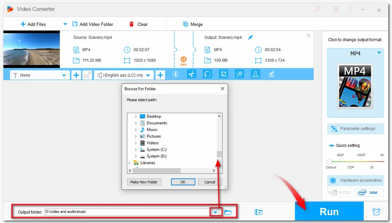Open the register key icon
Screen dimensions: 392x223
(x=318, y=9)
